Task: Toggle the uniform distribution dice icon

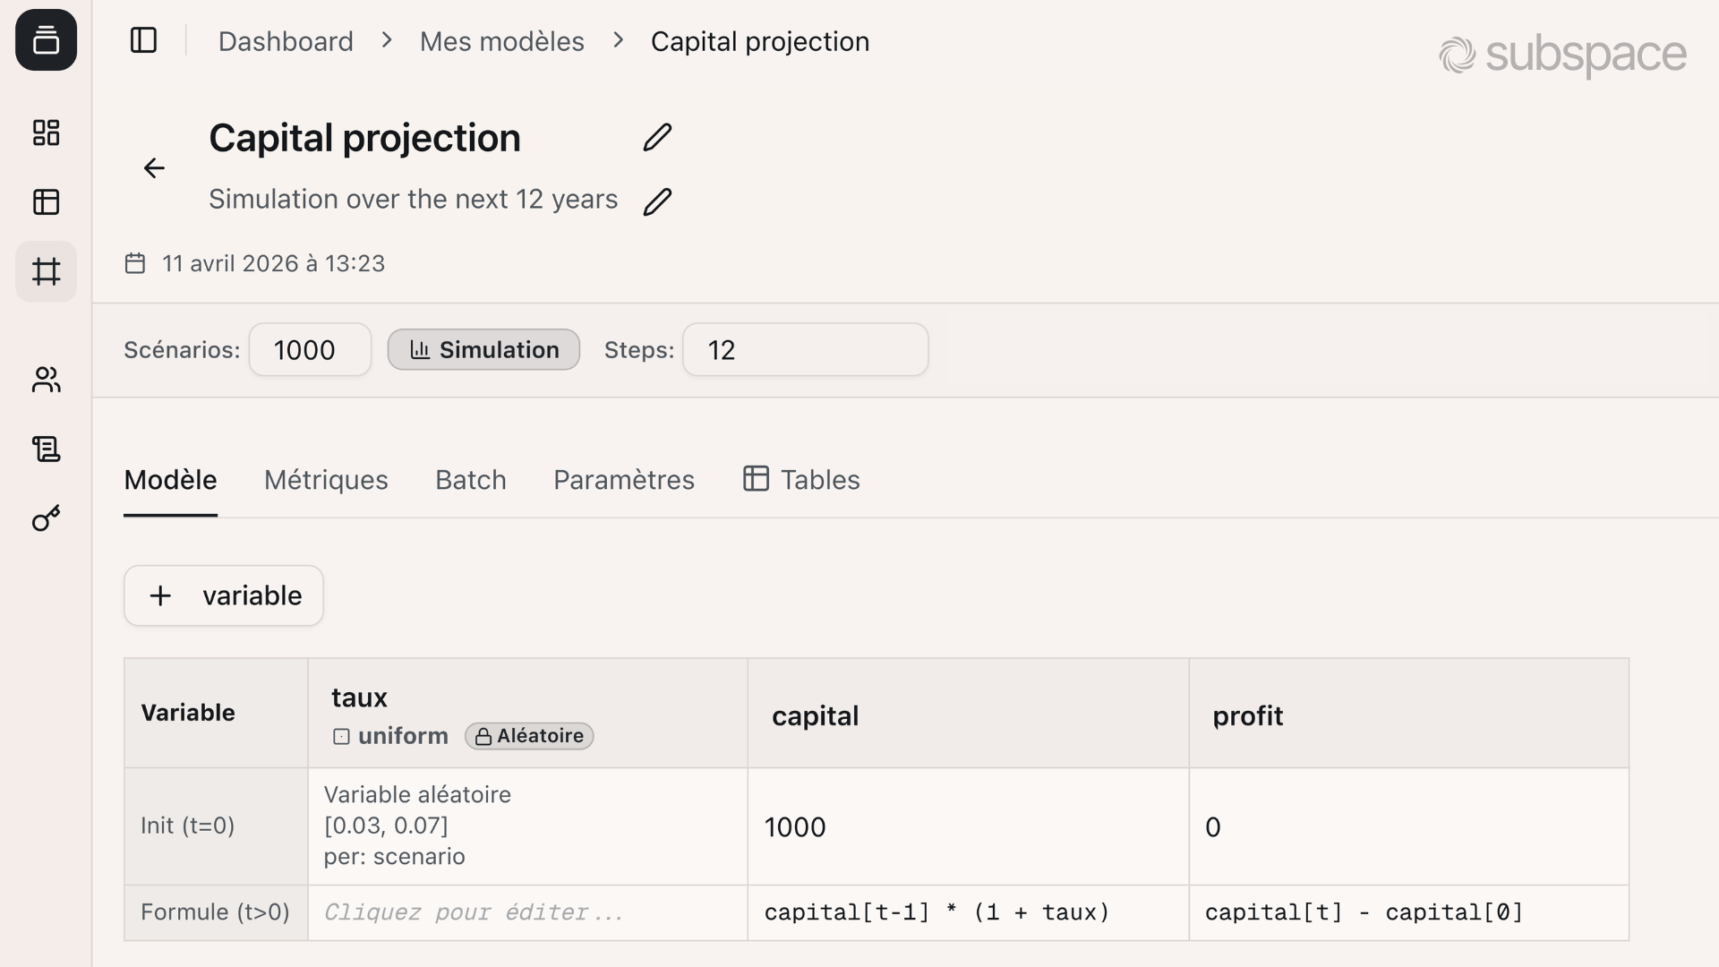Action: (340, 736)
